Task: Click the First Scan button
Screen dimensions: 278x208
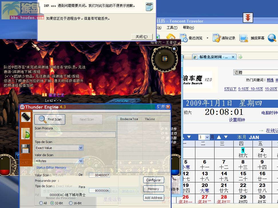Action: coord(50,119)
